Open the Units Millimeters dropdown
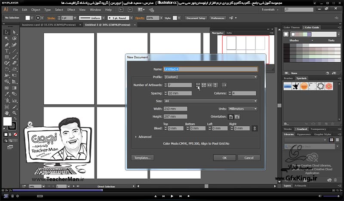This screenshot has width=344, height=201. click(243, 109)
